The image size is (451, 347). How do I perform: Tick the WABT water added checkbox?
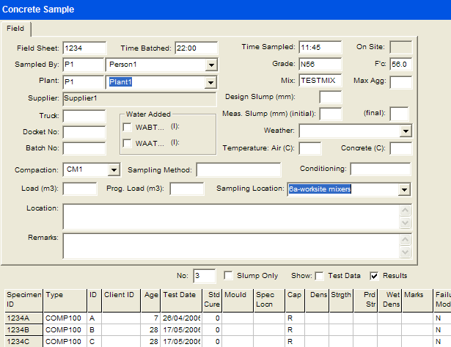(128, 127)
